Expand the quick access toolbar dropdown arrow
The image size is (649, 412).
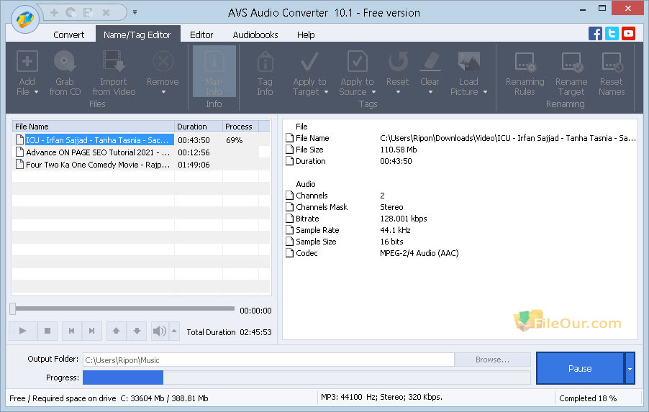135,12
